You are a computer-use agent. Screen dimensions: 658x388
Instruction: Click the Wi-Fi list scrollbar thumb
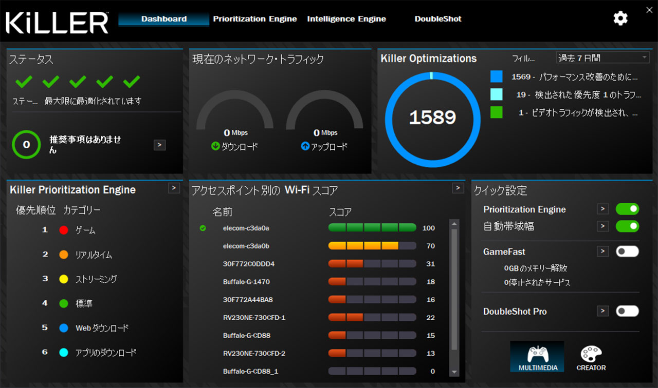pyautogui.click(x=454, y=289)
